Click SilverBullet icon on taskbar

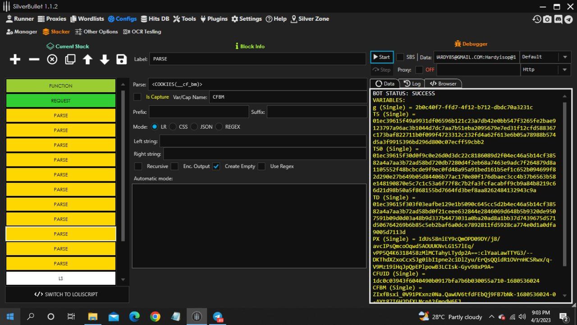pos(197,316)
